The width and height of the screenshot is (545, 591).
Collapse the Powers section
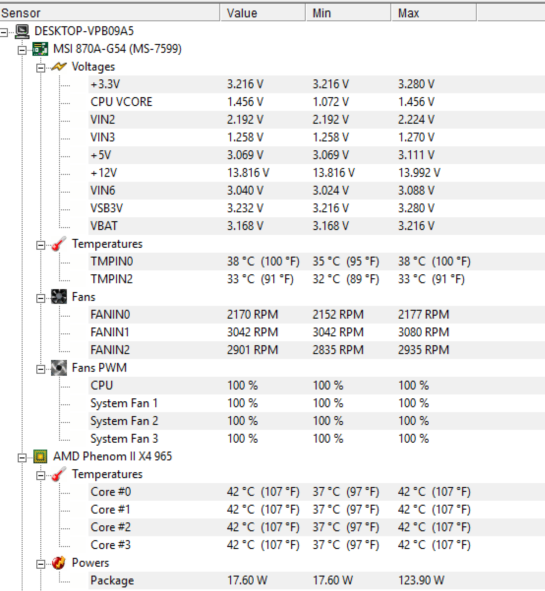tap(41, 564)
